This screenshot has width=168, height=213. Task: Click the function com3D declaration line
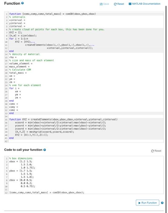(52, 14)
